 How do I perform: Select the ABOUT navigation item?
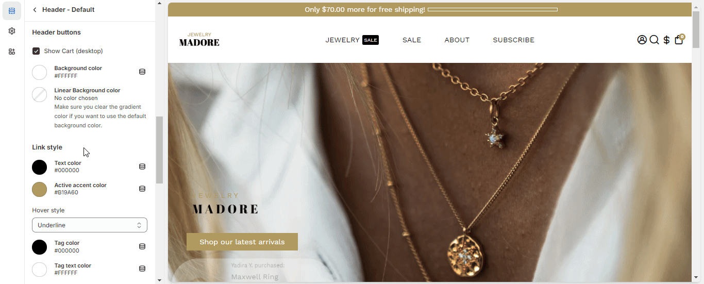point(457,40)
